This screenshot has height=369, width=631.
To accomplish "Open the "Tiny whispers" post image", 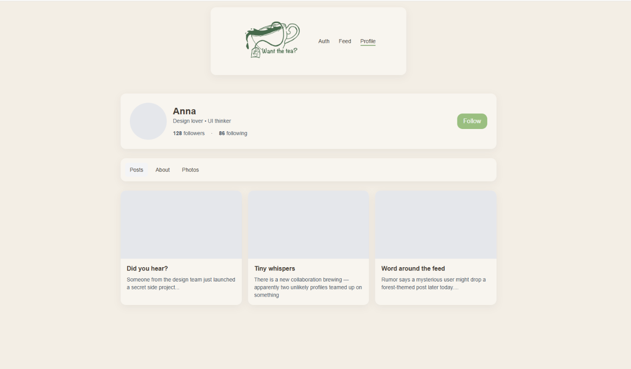I will coord(309,225).
